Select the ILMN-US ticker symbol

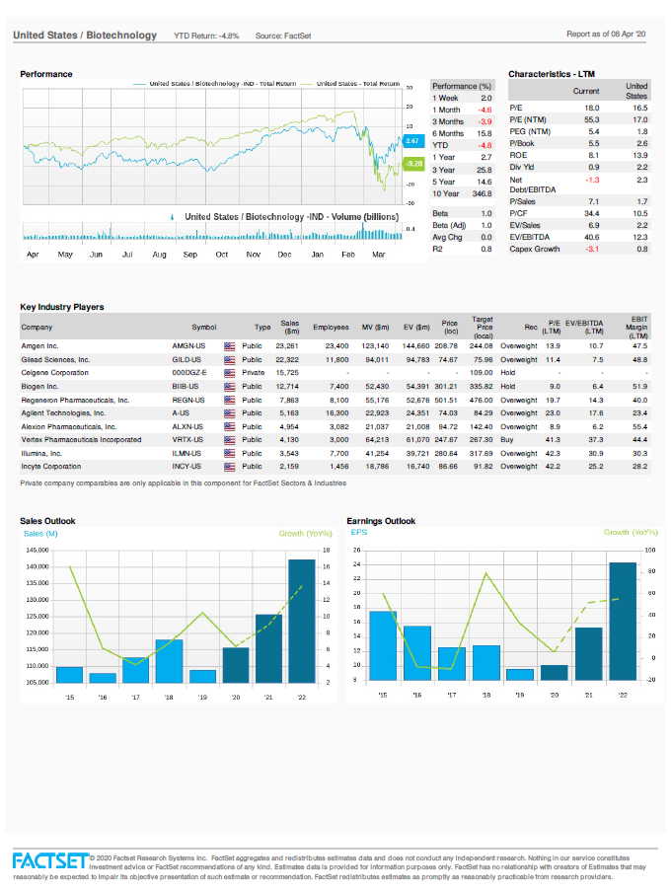click(186, 454)
